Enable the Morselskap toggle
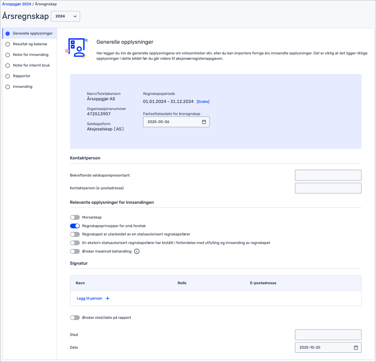 75,217
